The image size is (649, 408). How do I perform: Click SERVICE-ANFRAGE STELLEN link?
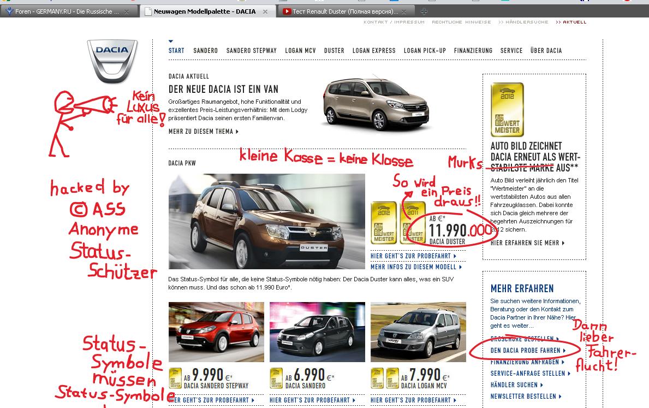[x=530, y=373]
